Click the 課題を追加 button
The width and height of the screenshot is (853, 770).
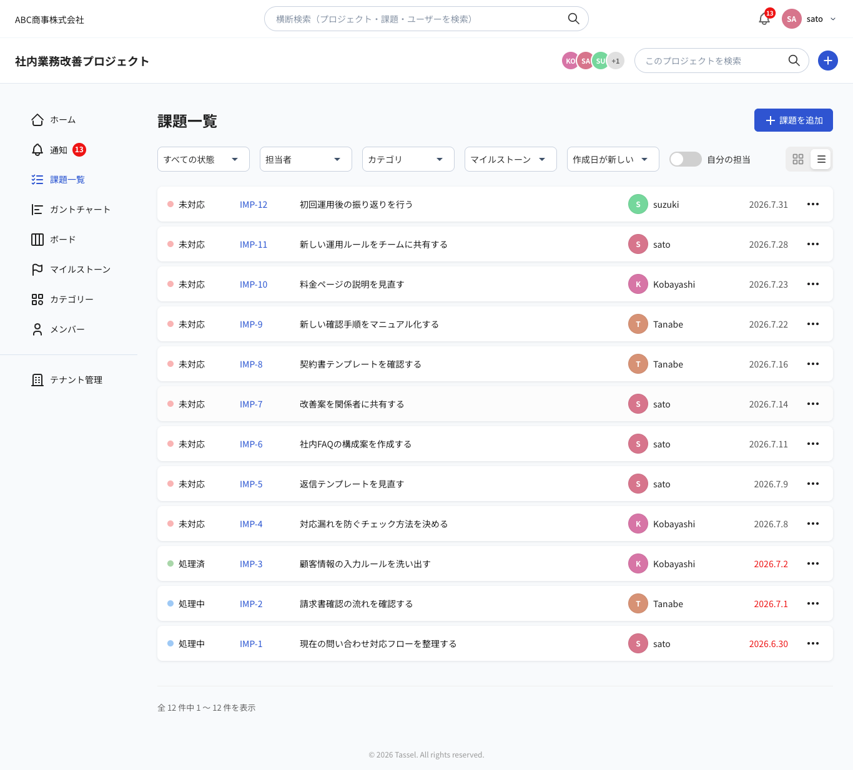click(x=794, y=120)
